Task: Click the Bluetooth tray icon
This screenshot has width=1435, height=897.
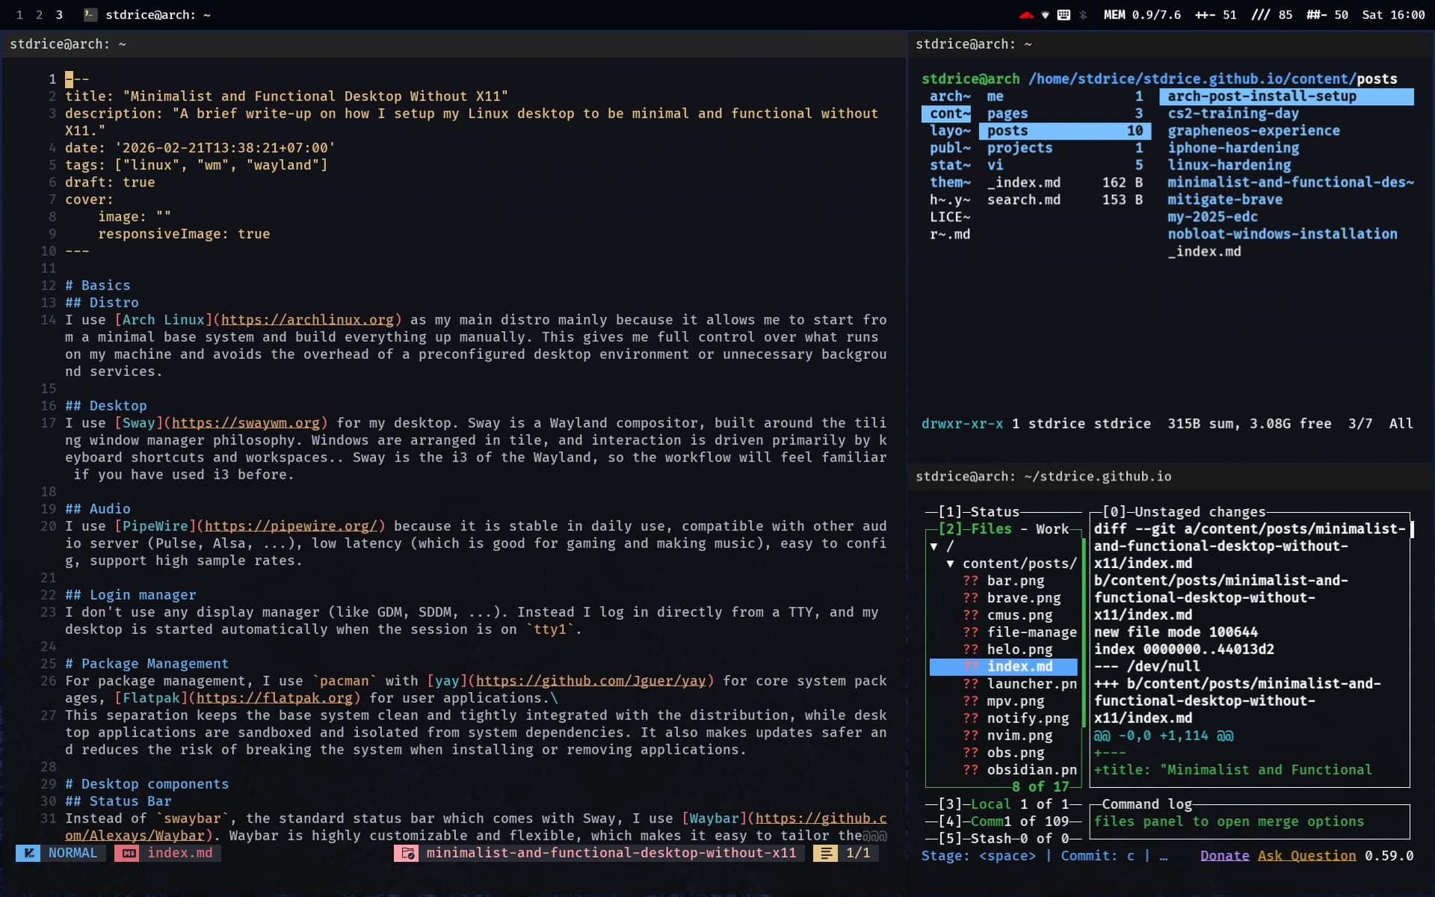Action: pyautogui.click(x=1083, y=15)
